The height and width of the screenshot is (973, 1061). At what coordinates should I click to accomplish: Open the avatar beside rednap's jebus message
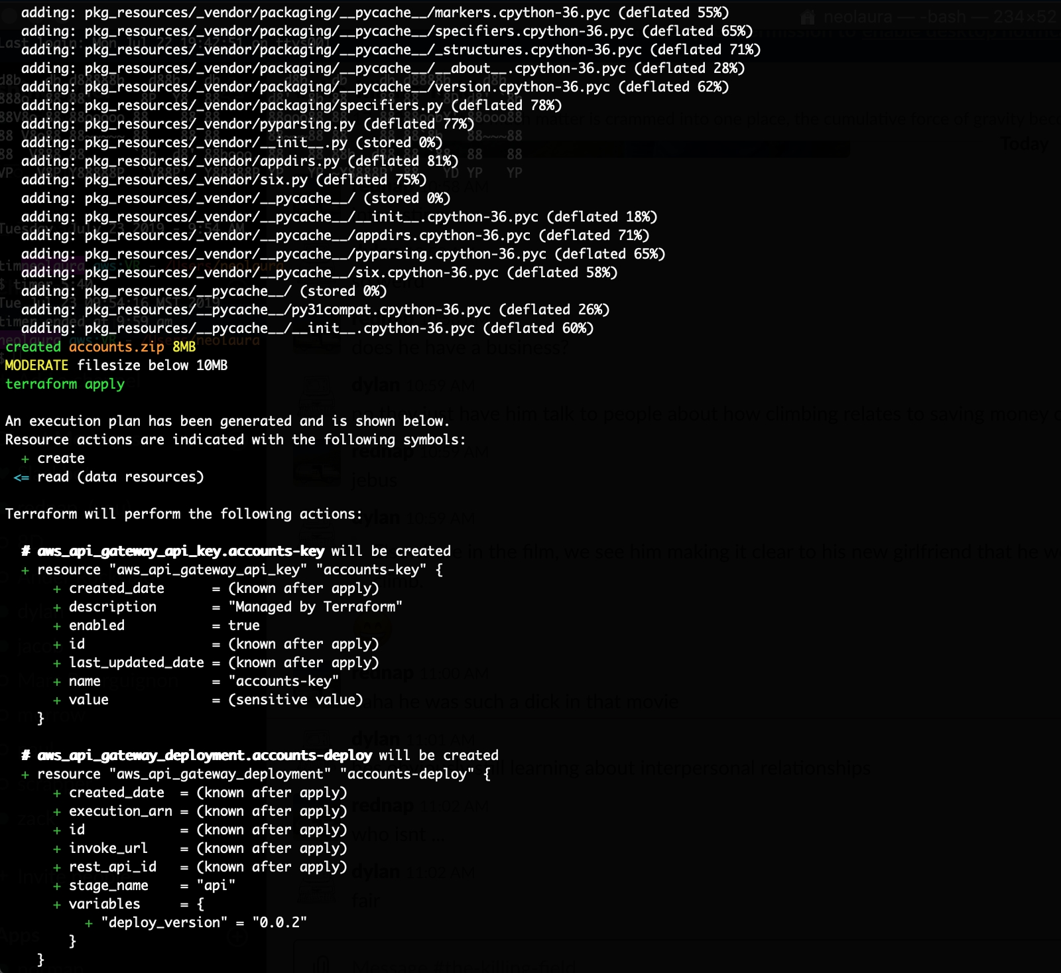(x=317, y=464)
